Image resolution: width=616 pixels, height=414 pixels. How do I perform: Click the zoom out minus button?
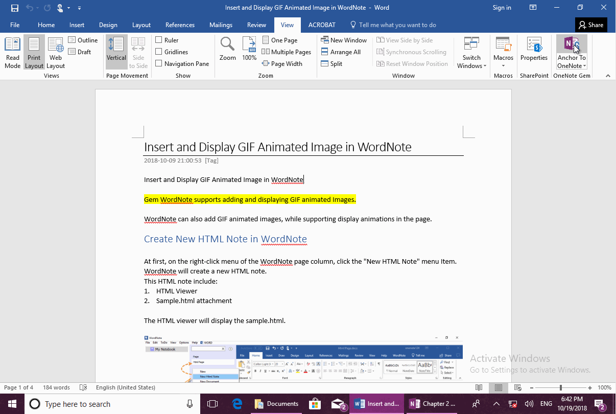click(532, 388)
